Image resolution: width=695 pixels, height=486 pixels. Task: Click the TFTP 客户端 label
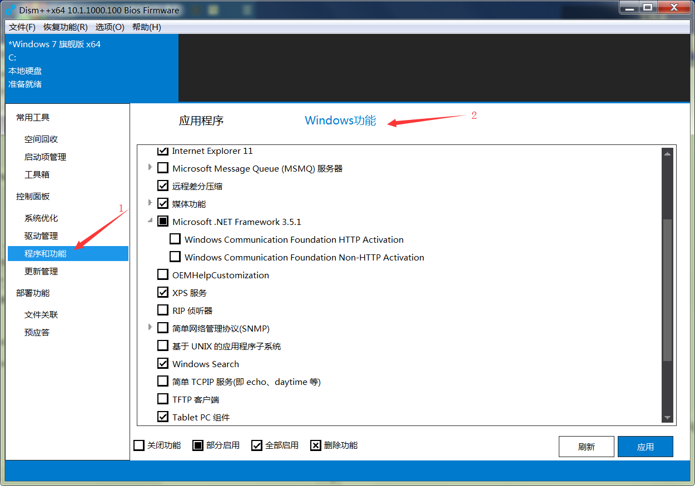coord(196,399)
